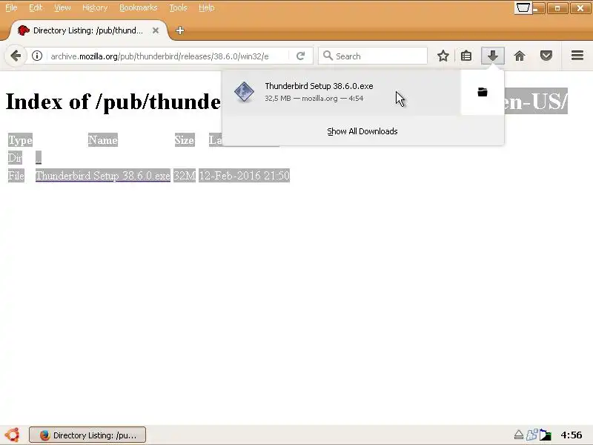Go to the Home page icon
Viewport: 593px width, 445px height.
(520, 56)
